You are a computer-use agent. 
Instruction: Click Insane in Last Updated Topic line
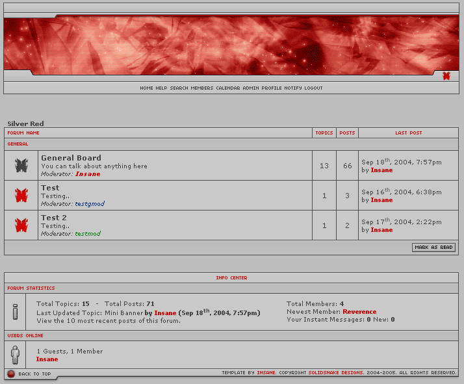pyautogui.click(x=165, y=313)
